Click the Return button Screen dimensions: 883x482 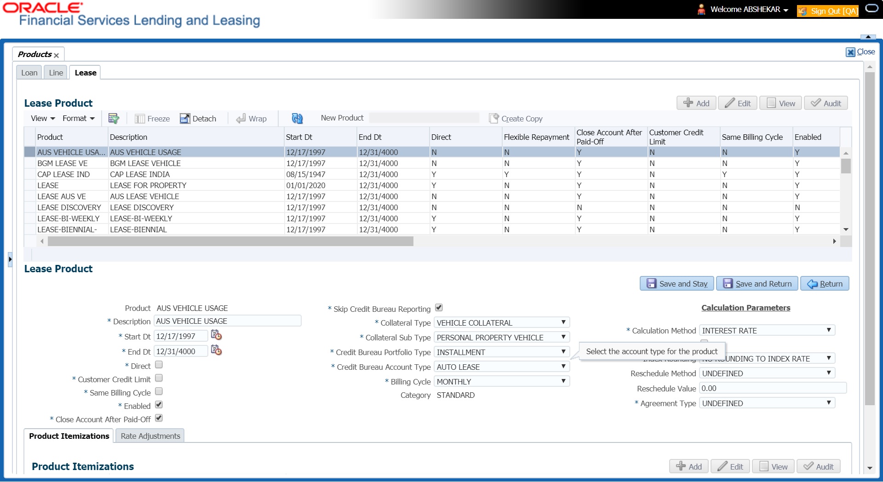[825, 284]
